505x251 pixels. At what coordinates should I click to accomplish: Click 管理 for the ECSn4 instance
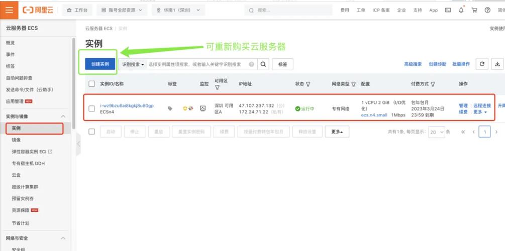(x=463, y=105)
